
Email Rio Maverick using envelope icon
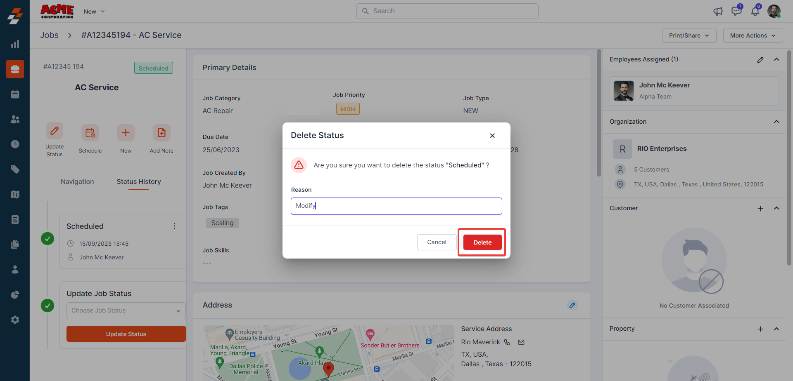pyautogui.click(x=521, y=342)
